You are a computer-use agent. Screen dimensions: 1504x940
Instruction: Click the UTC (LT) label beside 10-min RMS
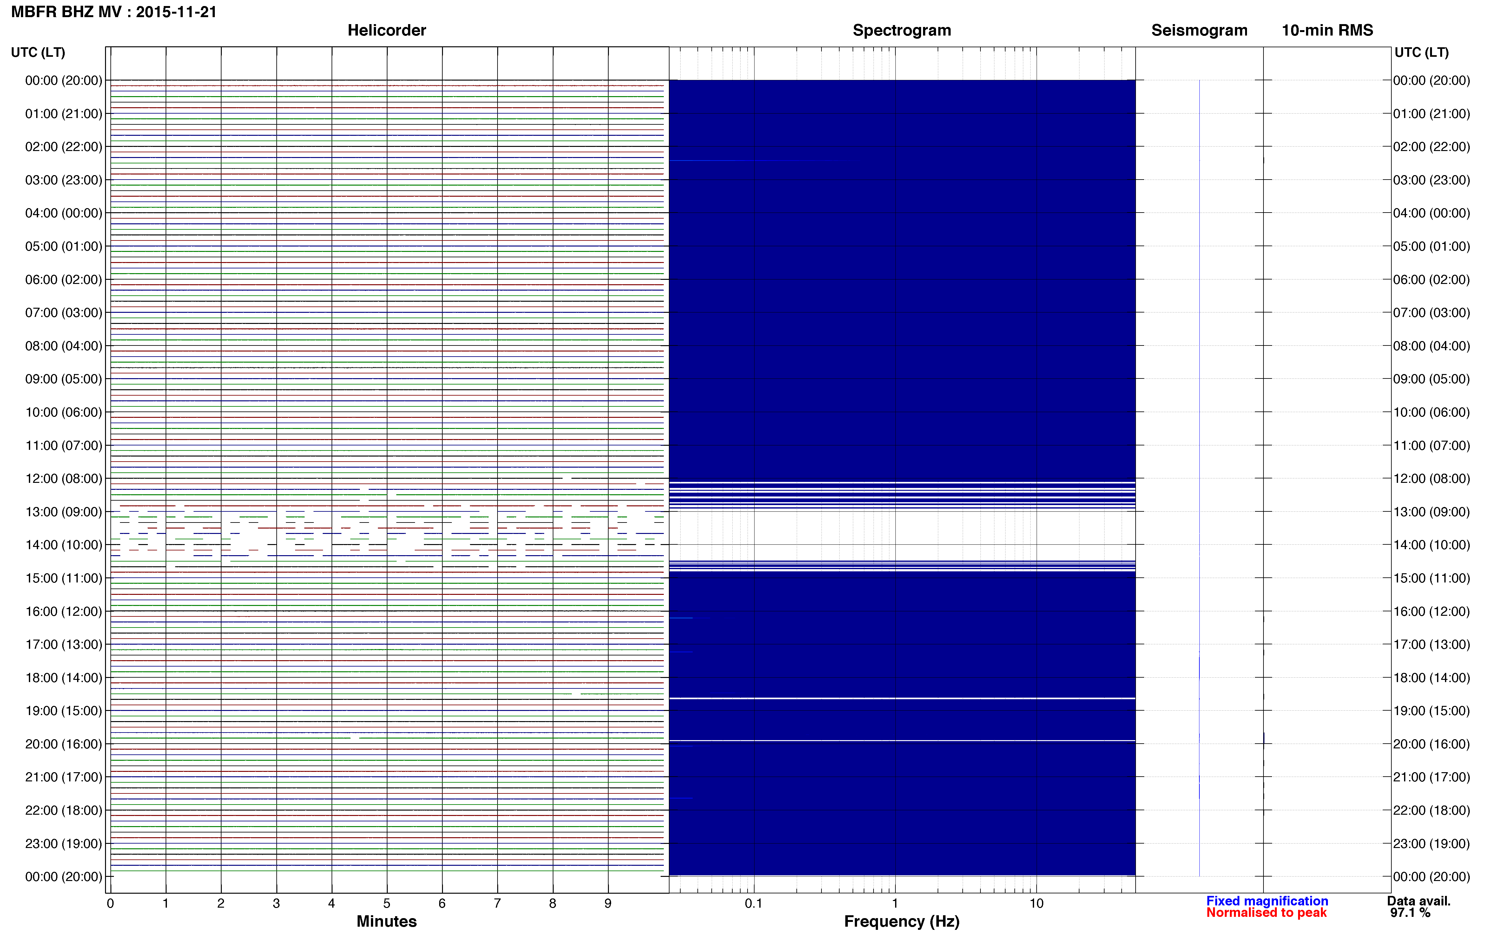[x=1421, y=52]
